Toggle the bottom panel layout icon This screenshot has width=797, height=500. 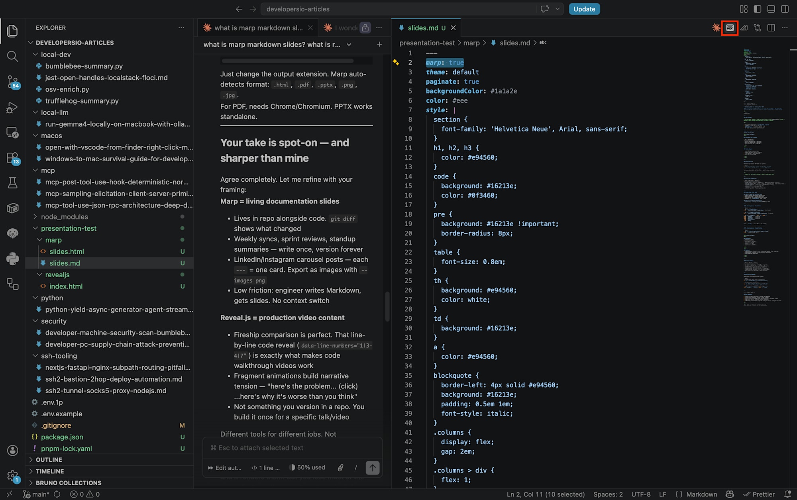771,9
